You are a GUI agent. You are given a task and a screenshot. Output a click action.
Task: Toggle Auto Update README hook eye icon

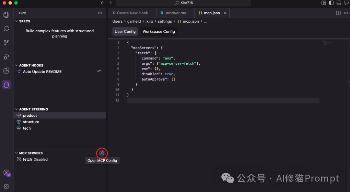(x=99, y=71)
